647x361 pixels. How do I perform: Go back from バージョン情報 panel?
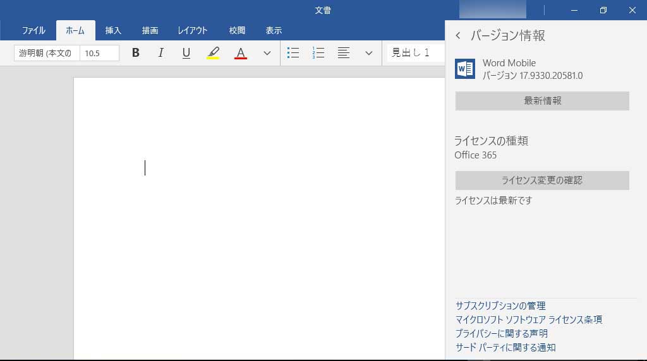point(458,36)
